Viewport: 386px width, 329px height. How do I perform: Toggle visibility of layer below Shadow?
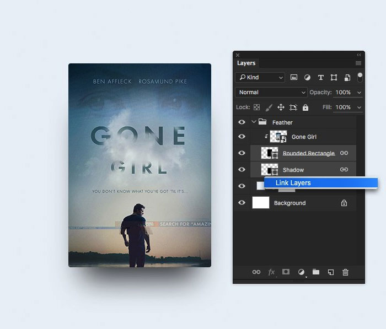coord(242,186)
